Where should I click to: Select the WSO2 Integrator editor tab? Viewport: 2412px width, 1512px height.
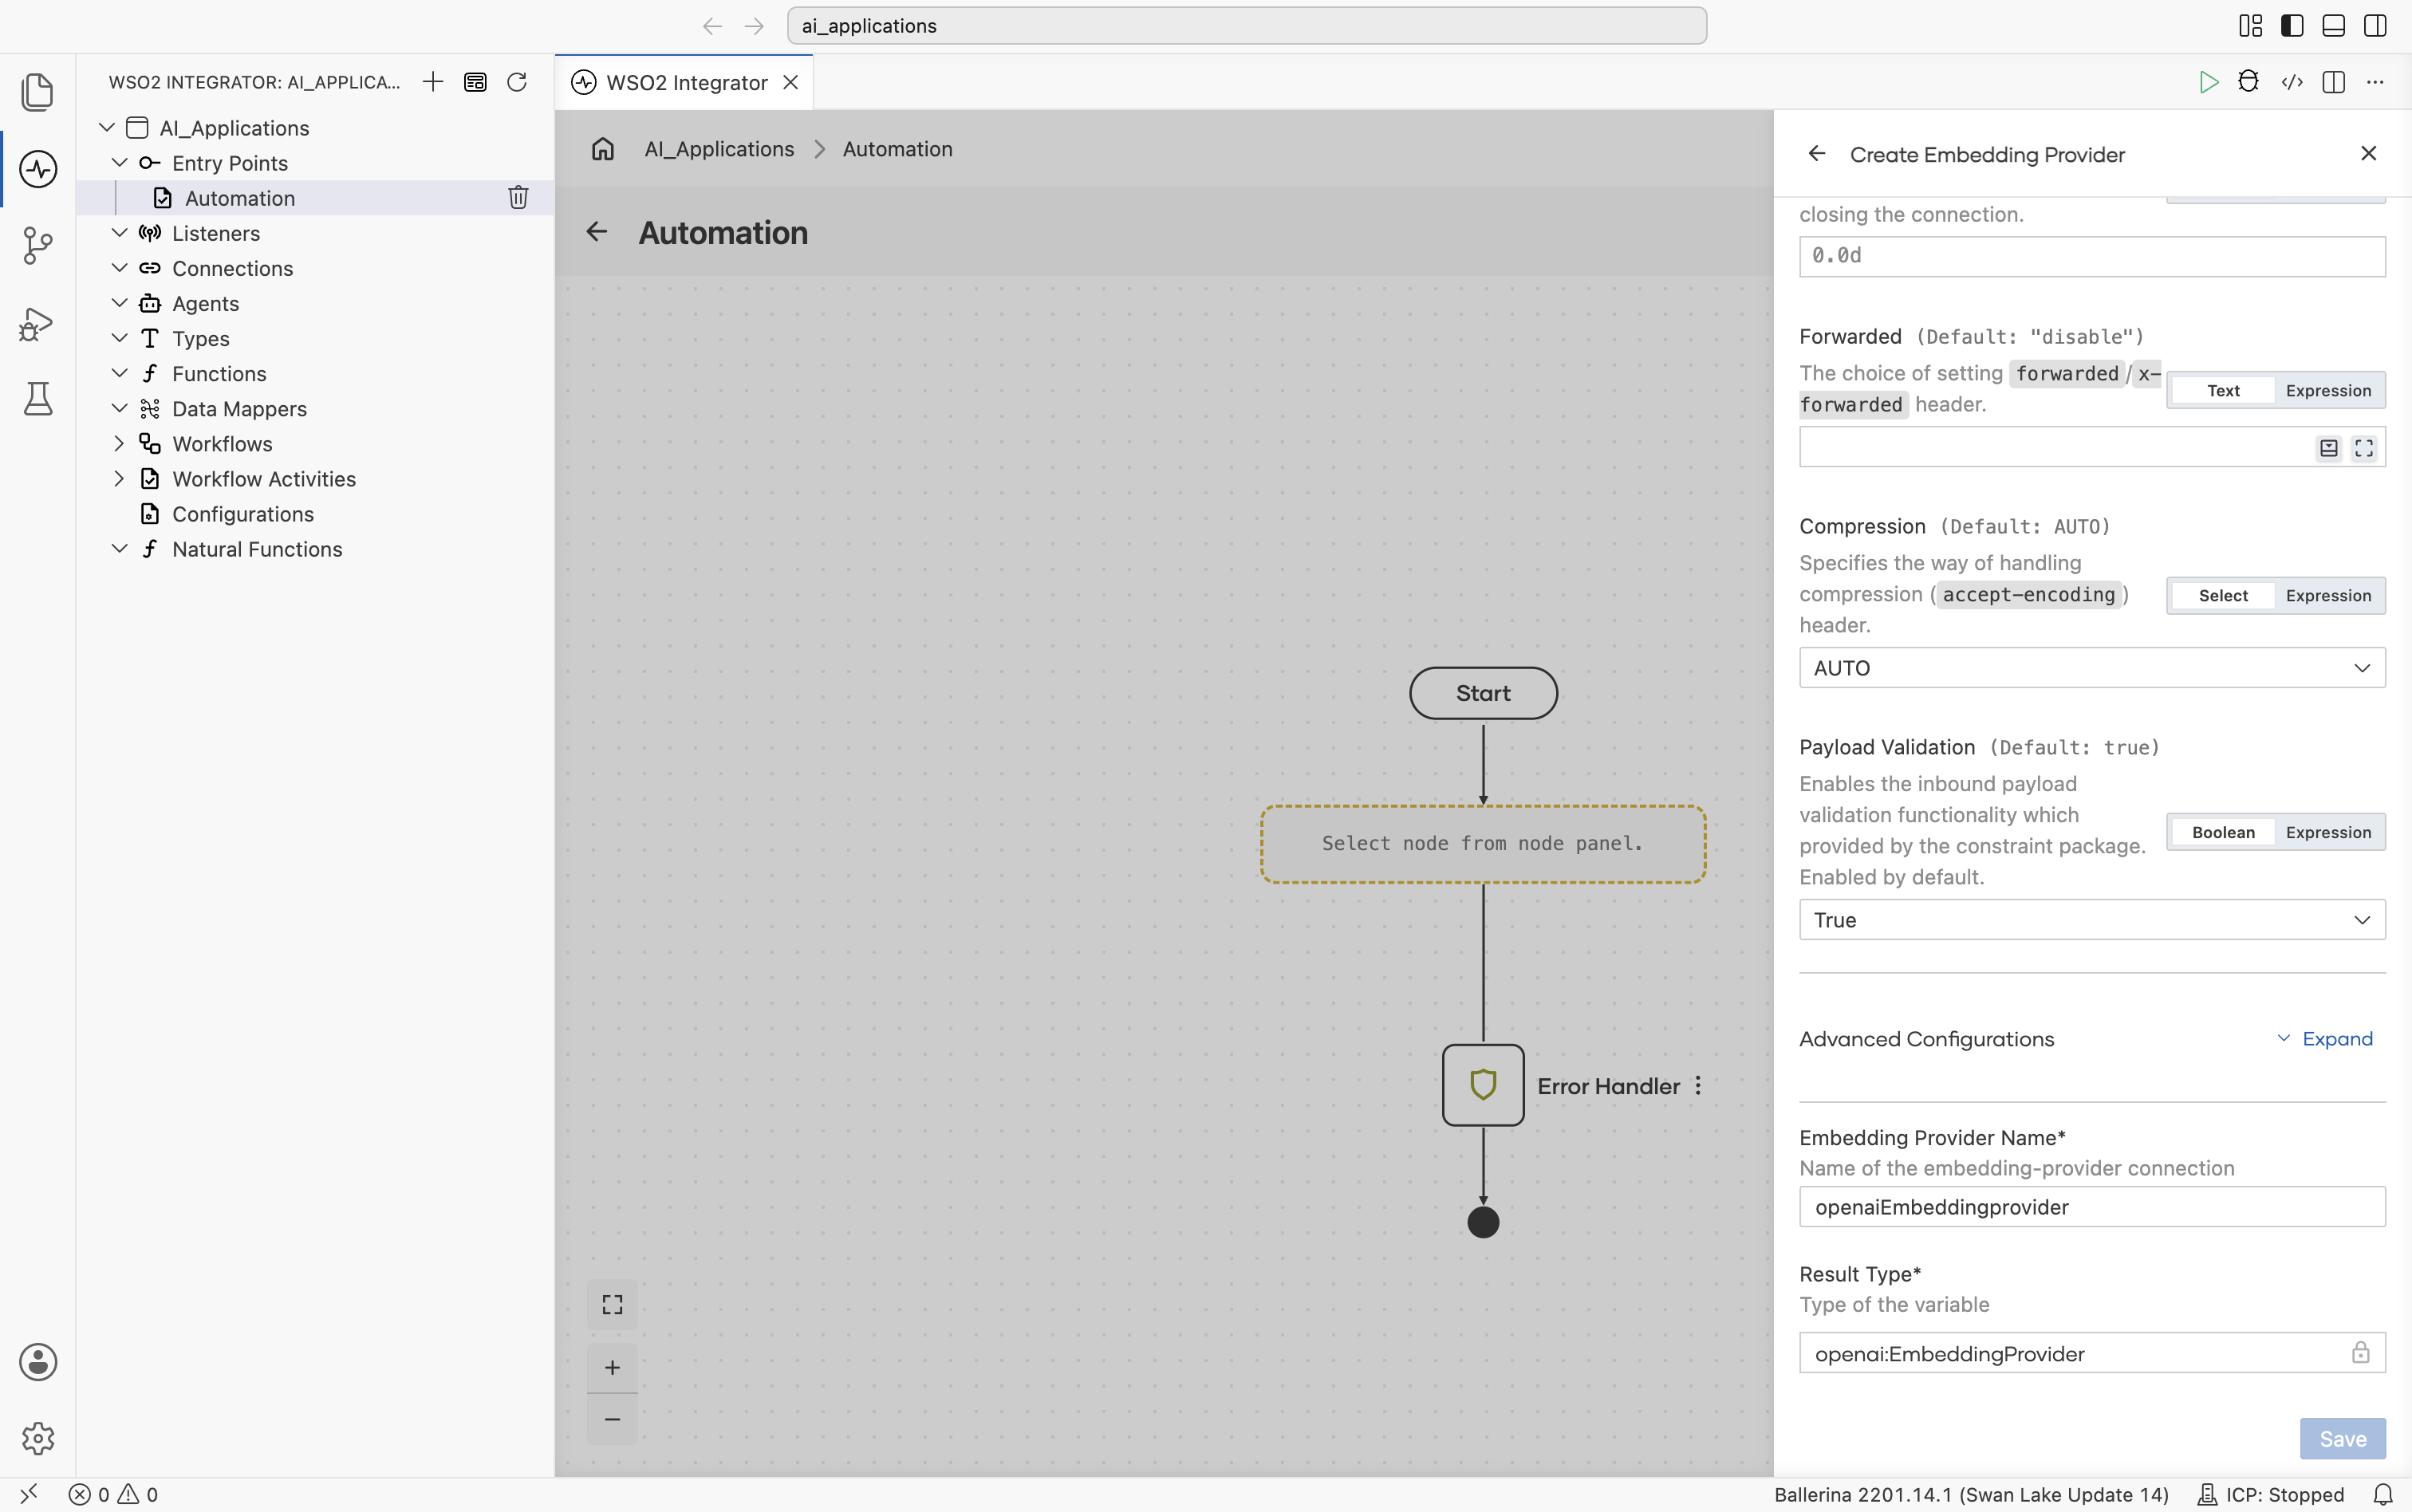point(685,82)
